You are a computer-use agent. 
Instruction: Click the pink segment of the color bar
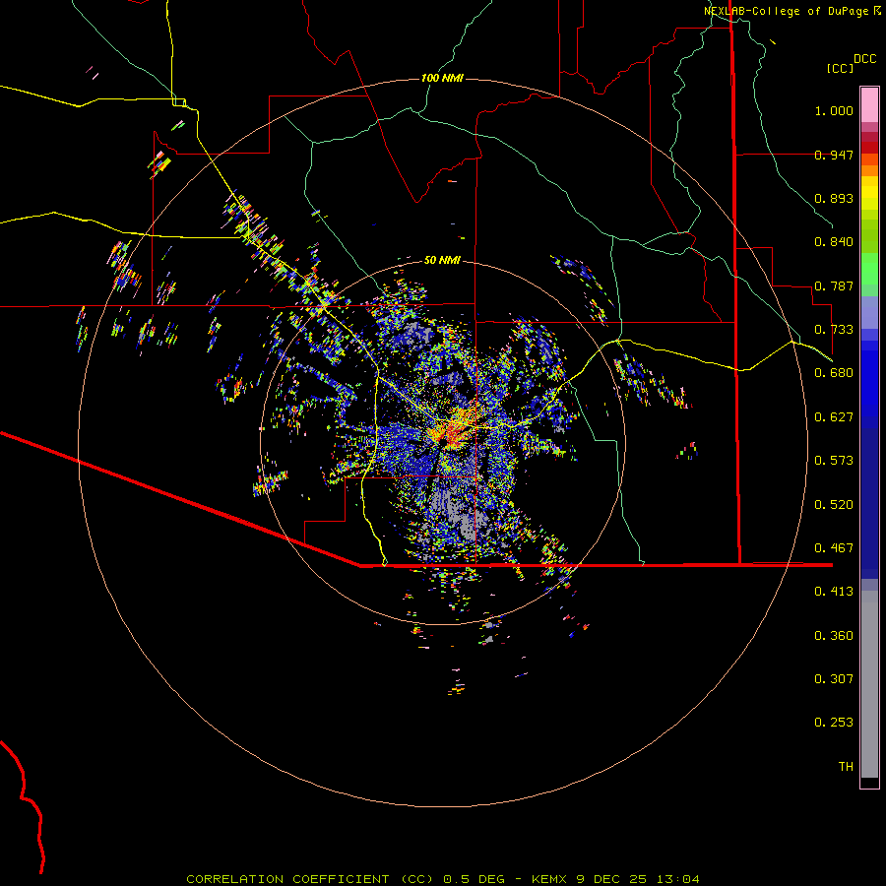(869, 105)
